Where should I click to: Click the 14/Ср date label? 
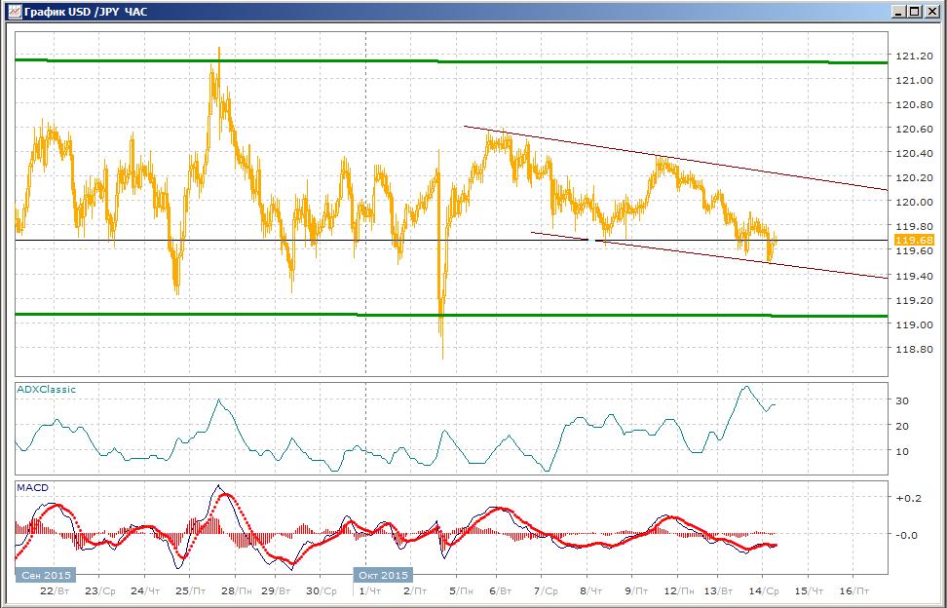pos(764,591)
